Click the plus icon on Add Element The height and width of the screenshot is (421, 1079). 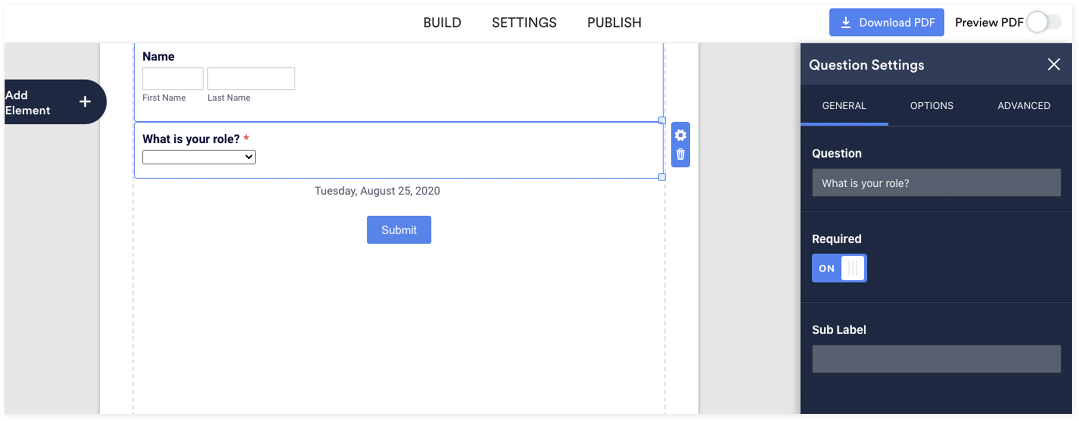85,101
